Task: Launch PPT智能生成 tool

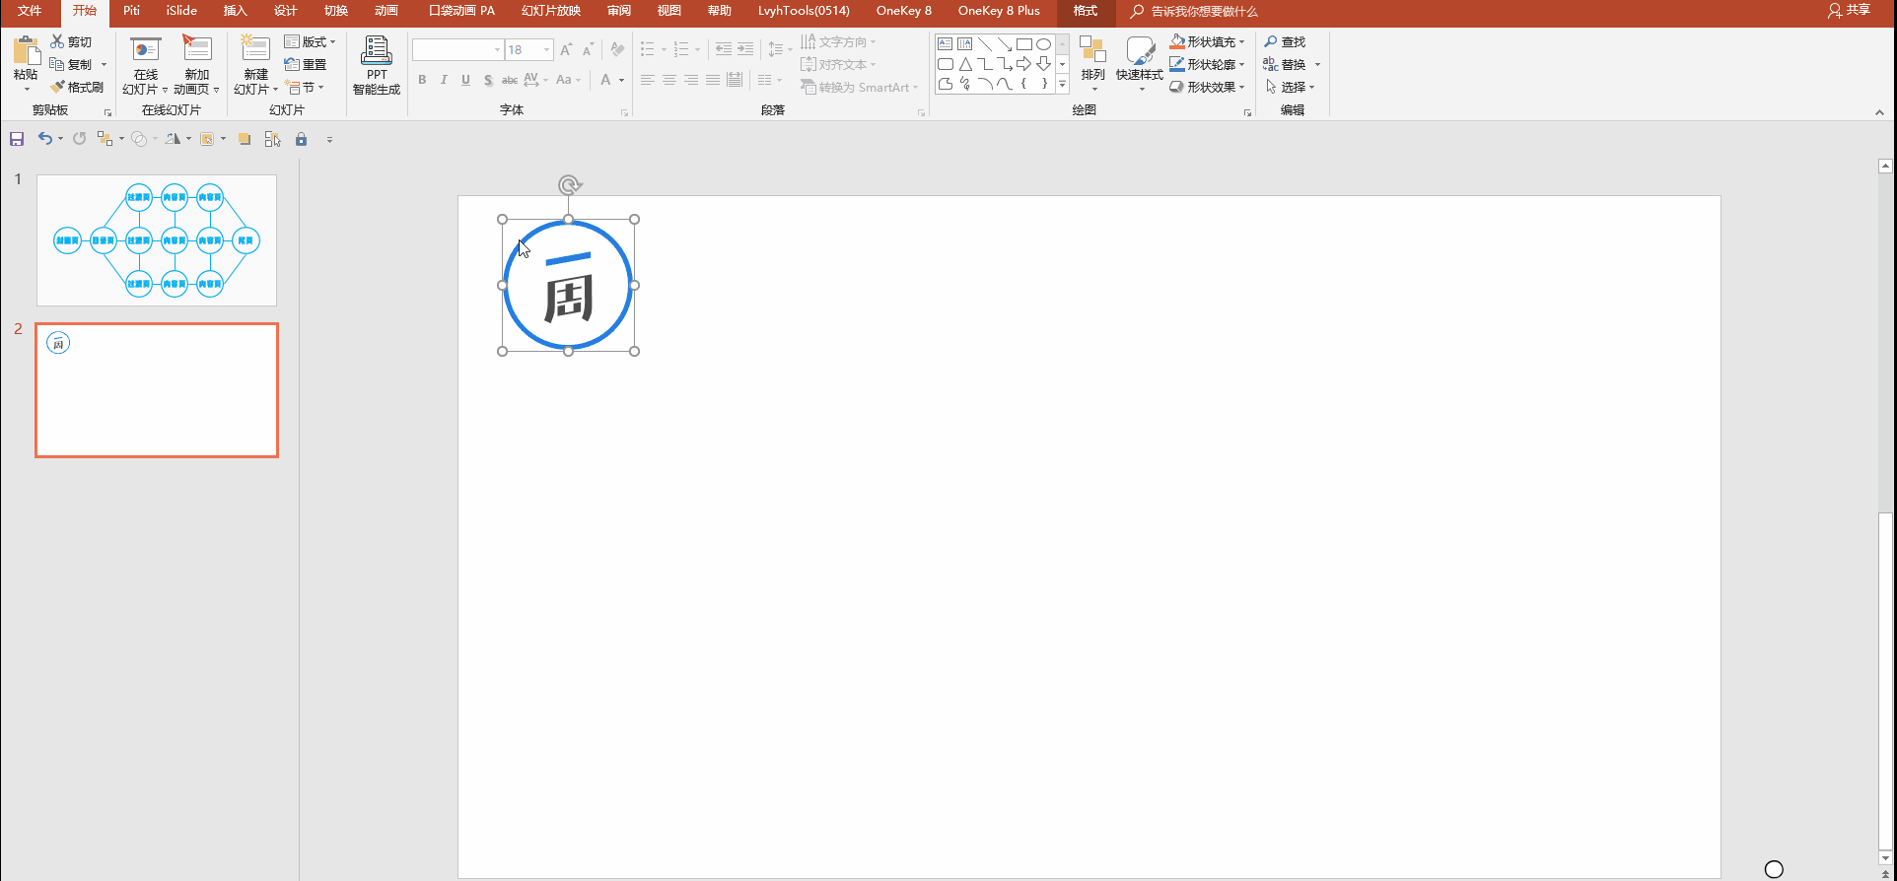Action: coord(377,65)
